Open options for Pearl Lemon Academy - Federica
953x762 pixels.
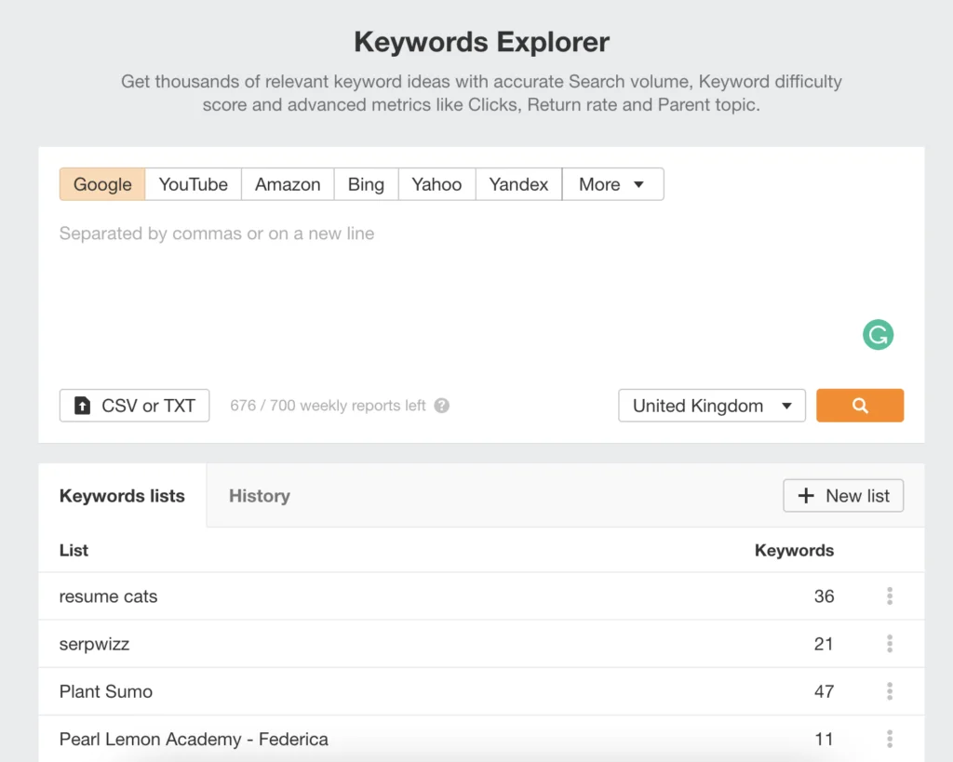[889, 739]
